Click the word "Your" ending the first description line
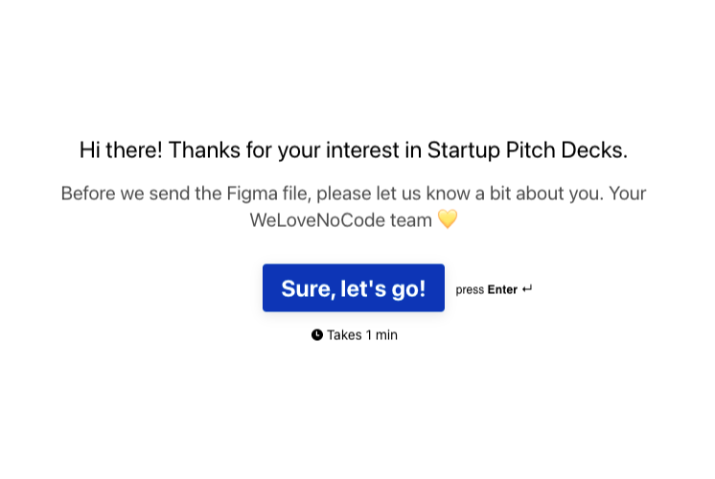This screenshot has width=715, height=479. tap(627, 194)
